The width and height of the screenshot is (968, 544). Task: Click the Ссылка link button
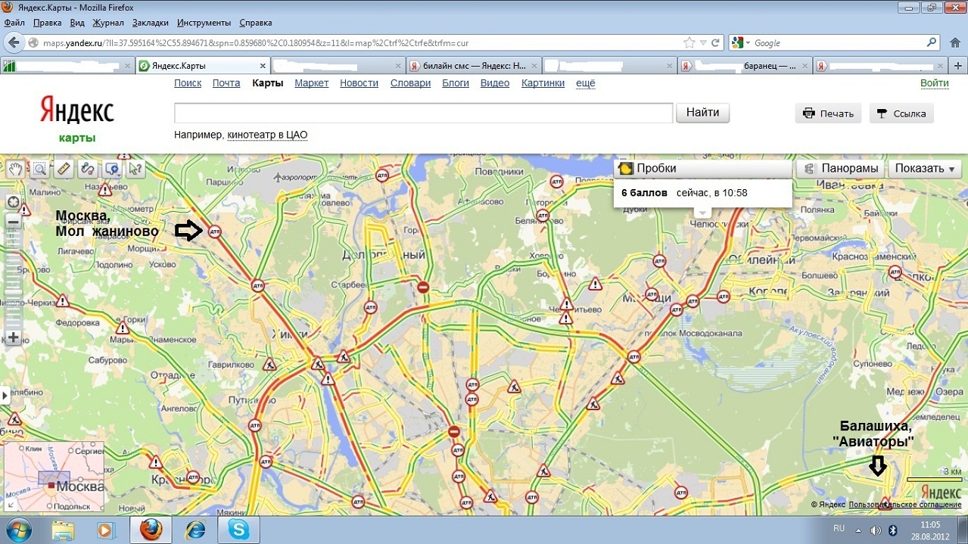(x=901, y=113)
